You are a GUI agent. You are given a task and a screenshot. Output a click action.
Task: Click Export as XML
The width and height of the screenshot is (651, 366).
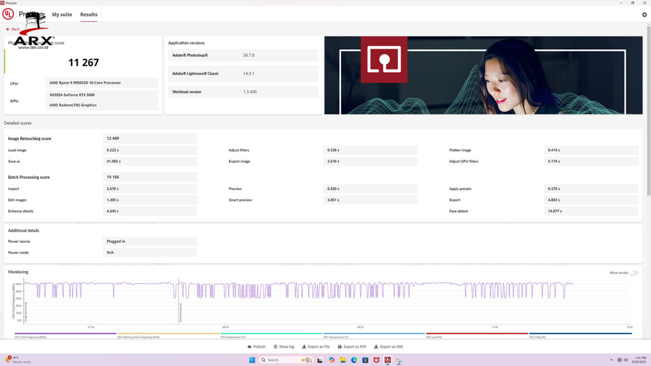[x=388, y=346]
